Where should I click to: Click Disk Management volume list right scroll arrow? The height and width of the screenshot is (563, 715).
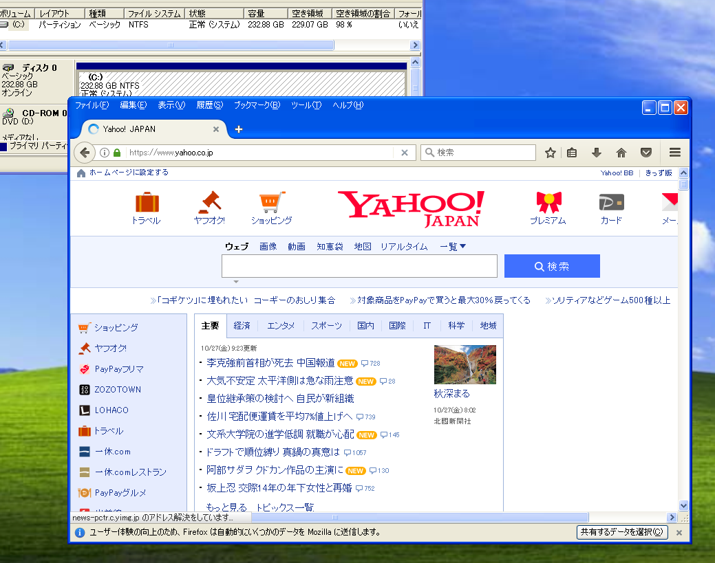[x=415, y=45]
